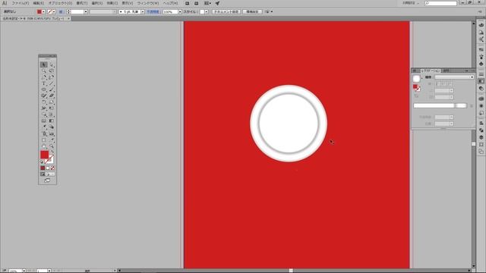Open the workspace switcher dropdown

click(x=411, y=3)
